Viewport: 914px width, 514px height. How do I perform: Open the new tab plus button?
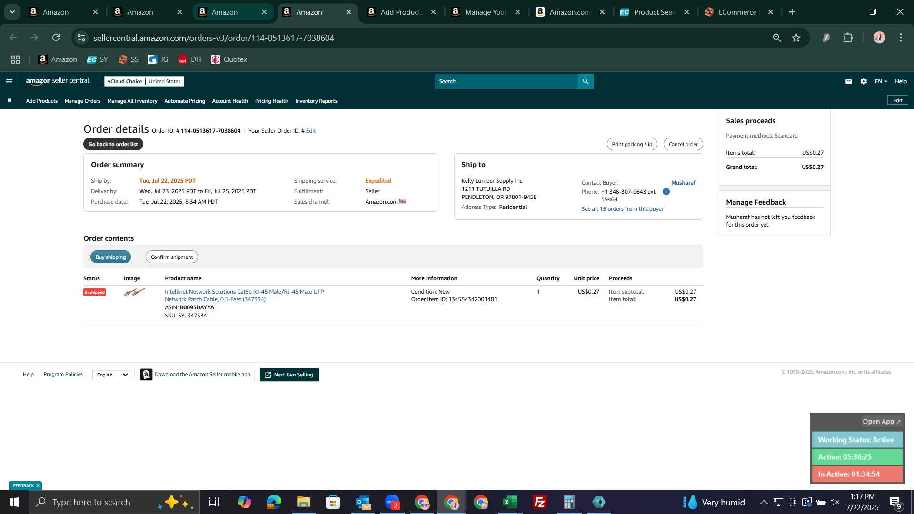click(792, 12)
